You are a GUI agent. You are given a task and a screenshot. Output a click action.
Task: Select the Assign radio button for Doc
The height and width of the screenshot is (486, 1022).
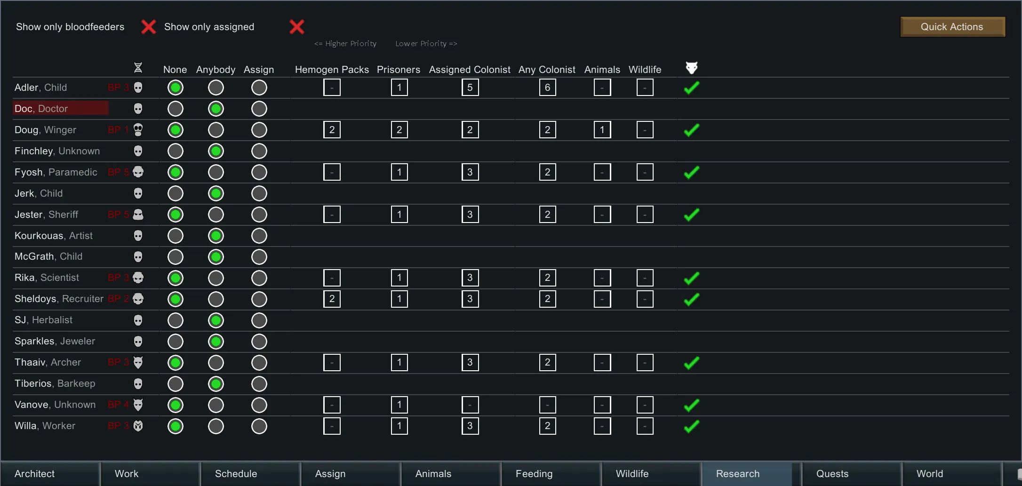(x=259, y=109)
